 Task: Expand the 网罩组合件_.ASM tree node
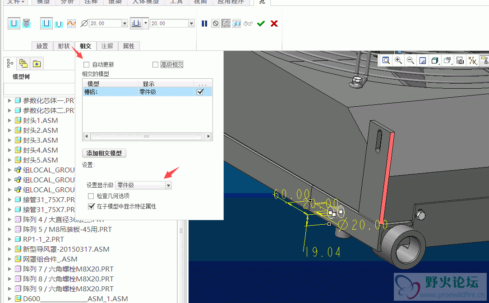pos(9,259)
